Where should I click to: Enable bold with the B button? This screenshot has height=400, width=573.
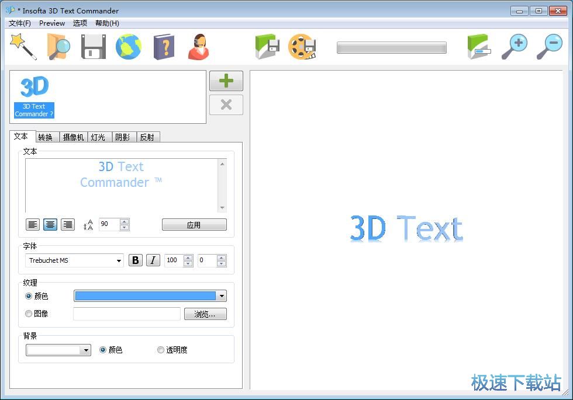click(x=135, y=260)
